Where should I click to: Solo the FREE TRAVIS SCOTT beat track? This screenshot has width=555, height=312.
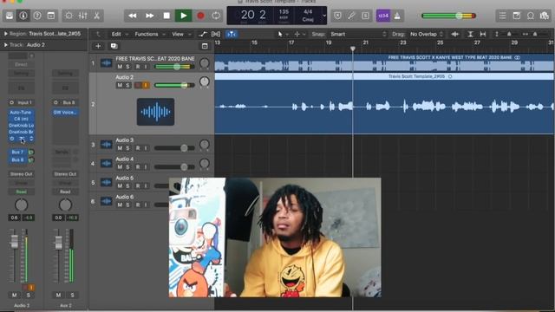click(127, 67)
